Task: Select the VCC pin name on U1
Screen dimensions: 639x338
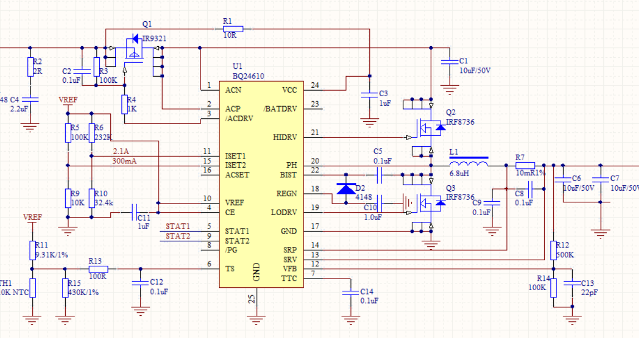Action: 290,90
